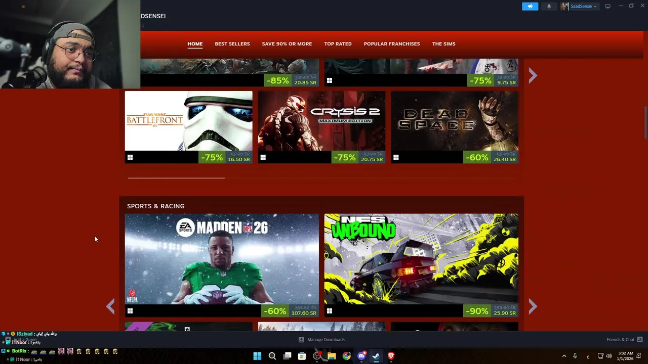Image resolution: width=648 pixels, height=364 pixels.
Task: Click the Windows platform icon on Madden 26 card
Action: tap(130, 311)
